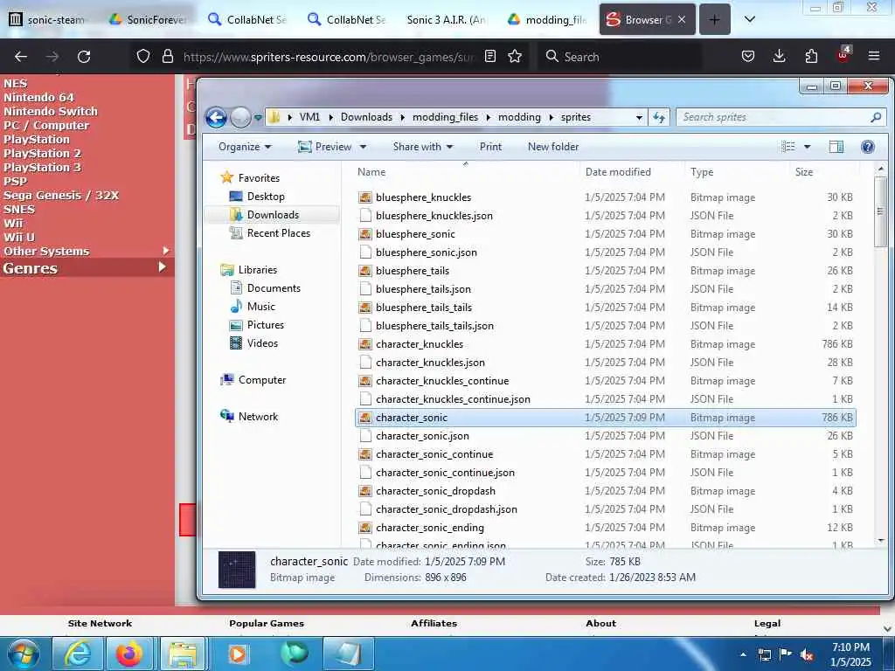Go back in Firefox browser
Screen dimensions: 895x671
21,57
